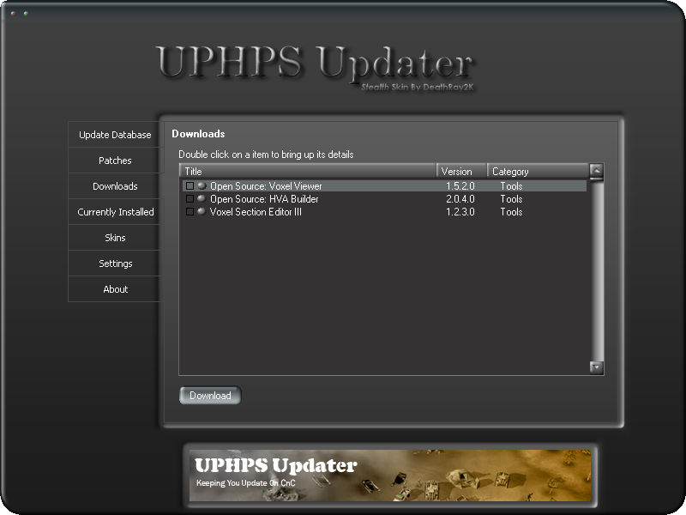Click the red dot window button
Viewport: 686px width, 515px height.
pos(13,14)
